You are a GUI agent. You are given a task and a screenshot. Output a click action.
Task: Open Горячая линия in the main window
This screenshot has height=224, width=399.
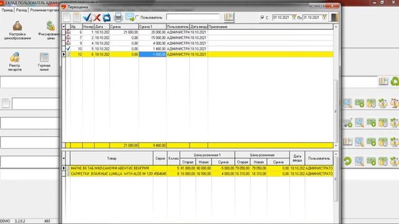pyautogui.click(x=44, y=62)
